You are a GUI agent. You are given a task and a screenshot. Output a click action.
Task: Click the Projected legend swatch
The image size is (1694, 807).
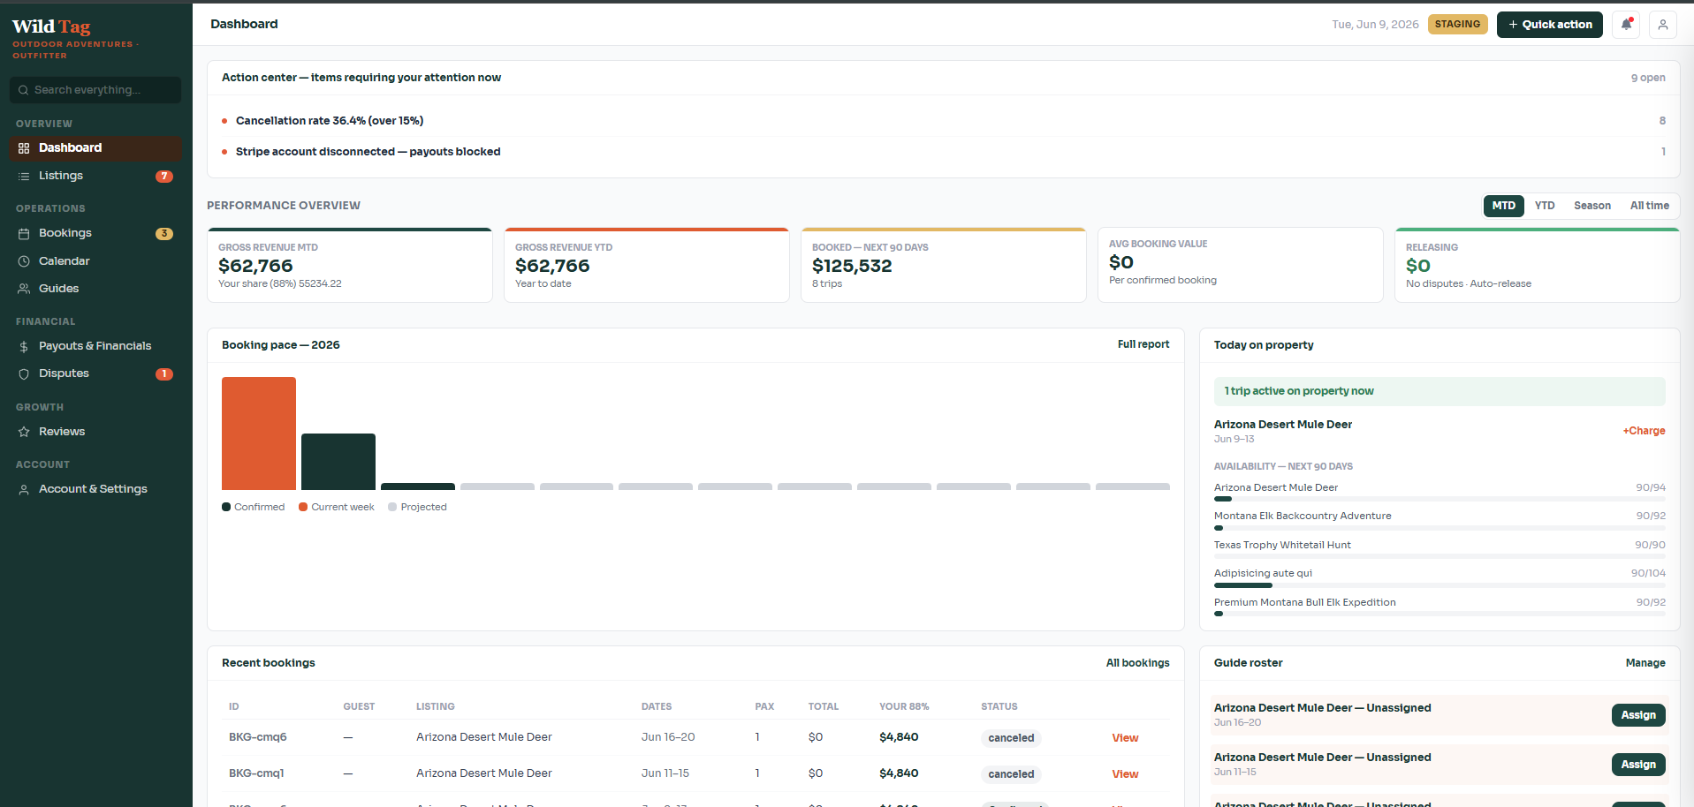pos(392,507)
